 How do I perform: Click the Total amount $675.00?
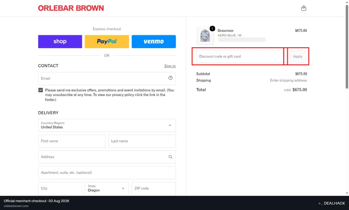(299, 90)
